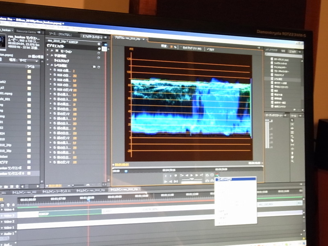The width and height of the screenshot is (328, 246).
Task: Select the Track Select tool
Action: coord(292,125)
